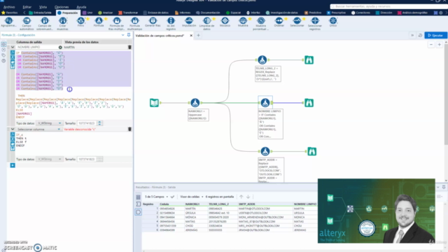This screenshot has width=448, height=252.
Task: Select the Seleccionar tool in the palette
Action: tap(297, 22)
